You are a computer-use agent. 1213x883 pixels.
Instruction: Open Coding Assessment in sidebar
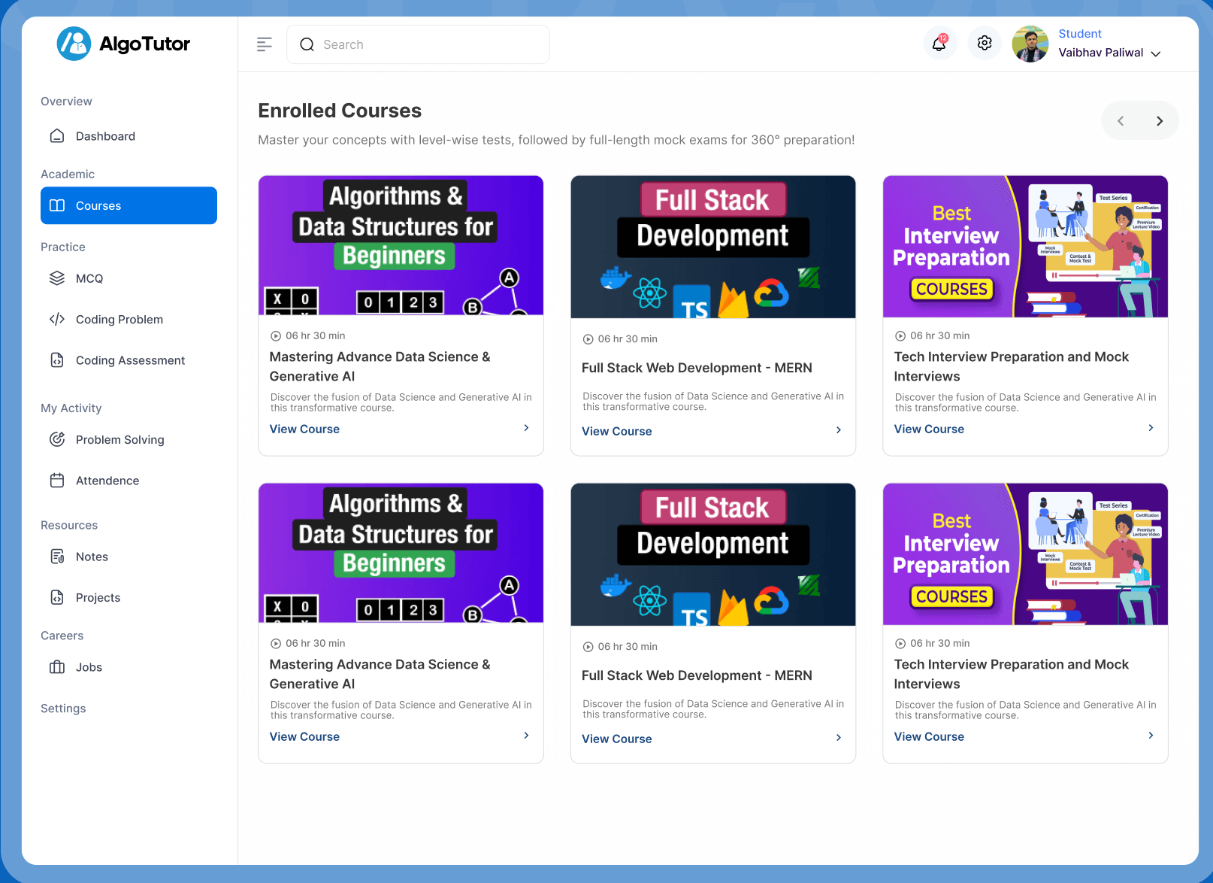pyautogui.click(x=130, y=360)
